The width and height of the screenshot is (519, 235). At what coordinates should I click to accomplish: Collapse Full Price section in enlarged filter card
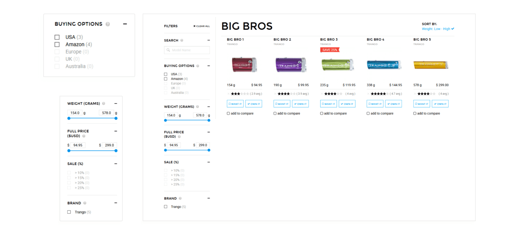click(116, 131)
